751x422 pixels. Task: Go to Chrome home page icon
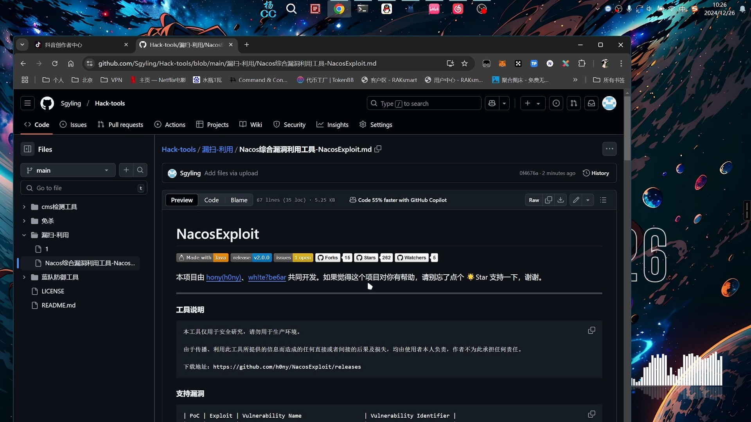[x=71, y=63]
